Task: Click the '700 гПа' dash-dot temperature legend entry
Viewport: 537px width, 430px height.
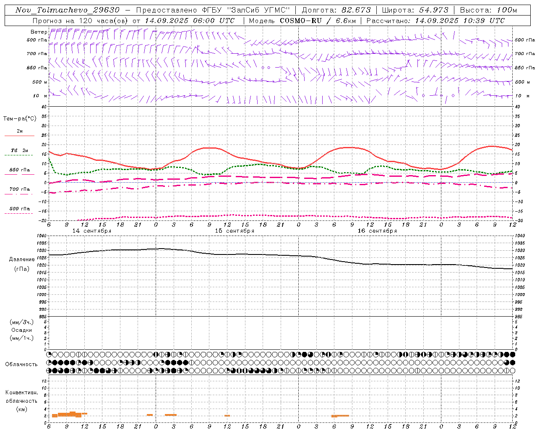Action: tap(19, 189)
